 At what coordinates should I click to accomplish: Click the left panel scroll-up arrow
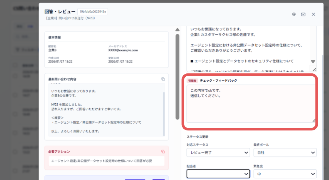coord(178,30)
